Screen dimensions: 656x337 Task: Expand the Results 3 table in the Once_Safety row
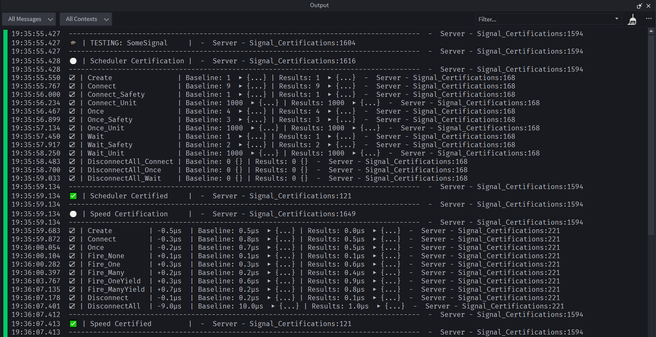[x=330, y=120]
